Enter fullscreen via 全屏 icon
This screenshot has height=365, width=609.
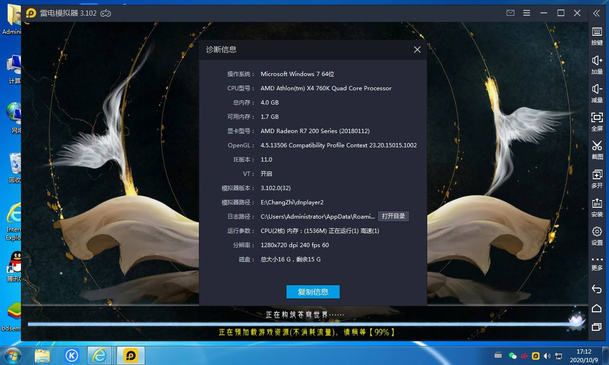[597, 121]
